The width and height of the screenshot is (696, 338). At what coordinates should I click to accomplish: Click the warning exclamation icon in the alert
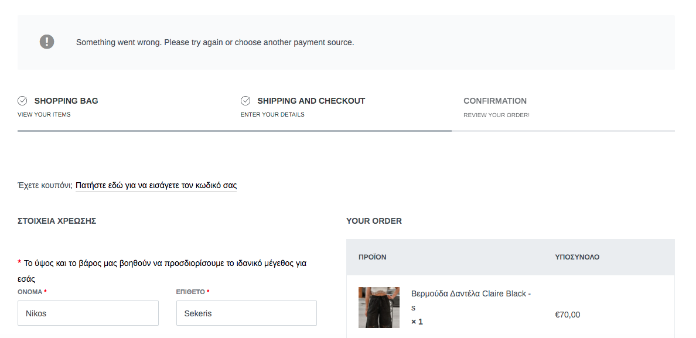pos(46,42)
